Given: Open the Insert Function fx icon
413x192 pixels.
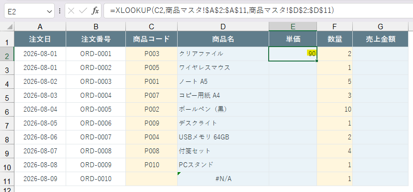Looking at the screenshot, I should coord(95,11).
